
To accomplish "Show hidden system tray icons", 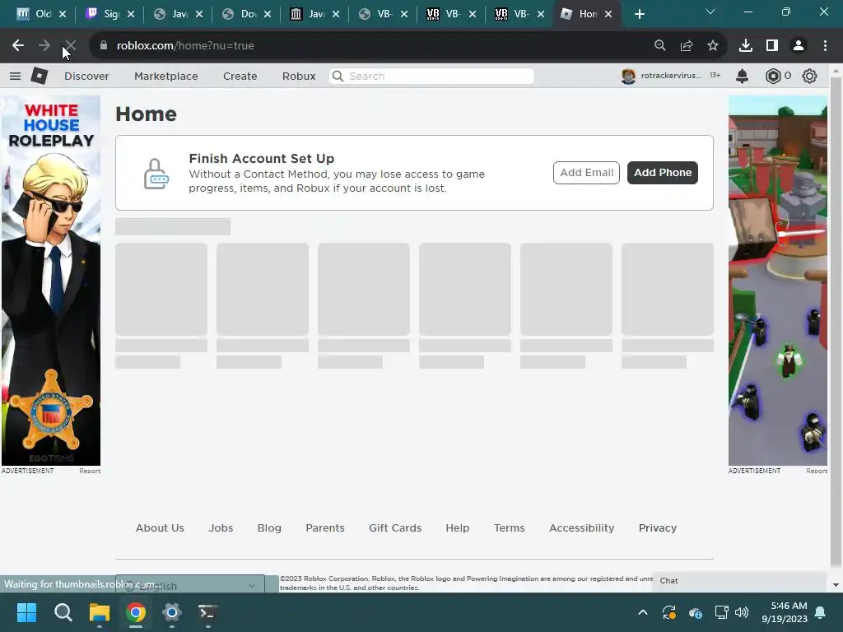I will (642, 612).
